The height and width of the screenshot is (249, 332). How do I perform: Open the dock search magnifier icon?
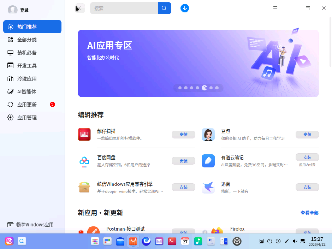(x=22, y=241)
